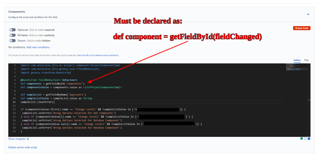Screen dimensions: 318x156
Task: Click the 'def sampleListValue' code line
Action: click(56, 98)
